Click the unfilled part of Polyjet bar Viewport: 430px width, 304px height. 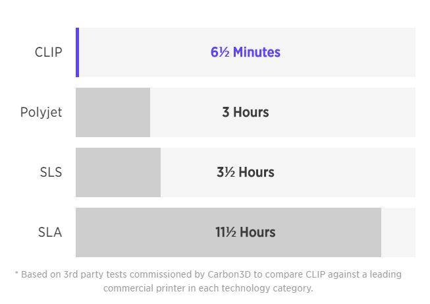pyautogui.click(x=282, y=112)
